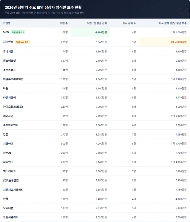Click the 3,900만원 average salary value

click(101, 88)
